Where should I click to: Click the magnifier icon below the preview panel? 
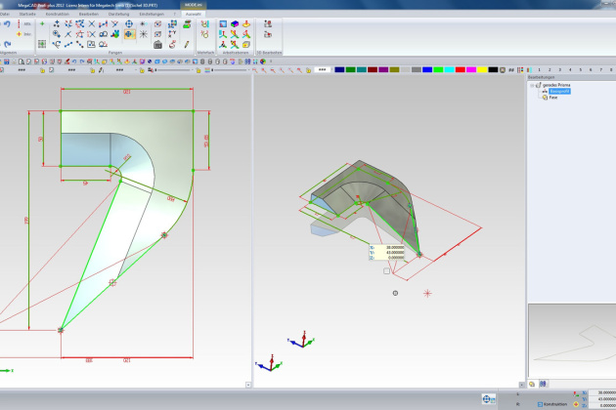[x=533, y=385]
